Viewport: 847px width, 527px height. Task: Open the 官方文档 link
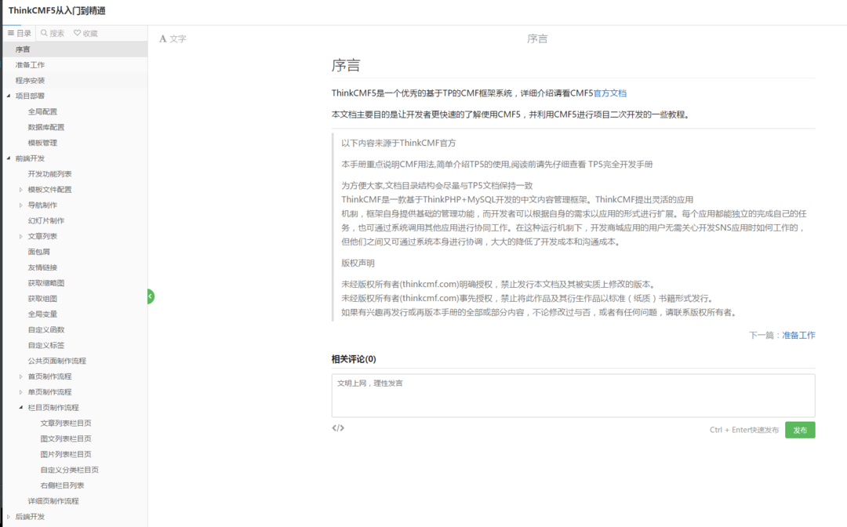click(x=609, y=93)
